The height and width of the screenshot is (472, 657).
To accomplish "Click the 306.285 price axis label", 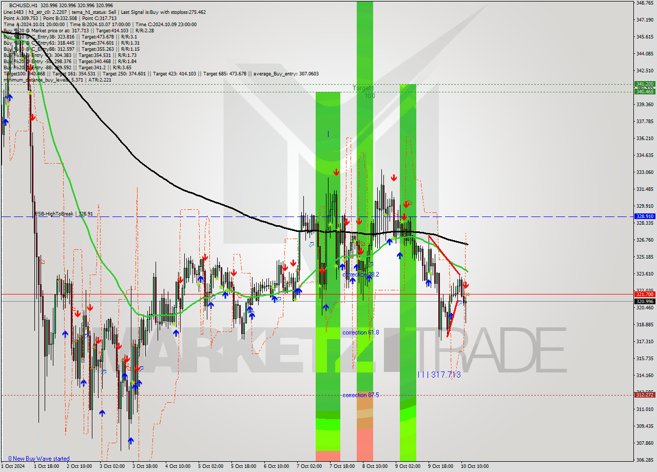I will 645,460.
